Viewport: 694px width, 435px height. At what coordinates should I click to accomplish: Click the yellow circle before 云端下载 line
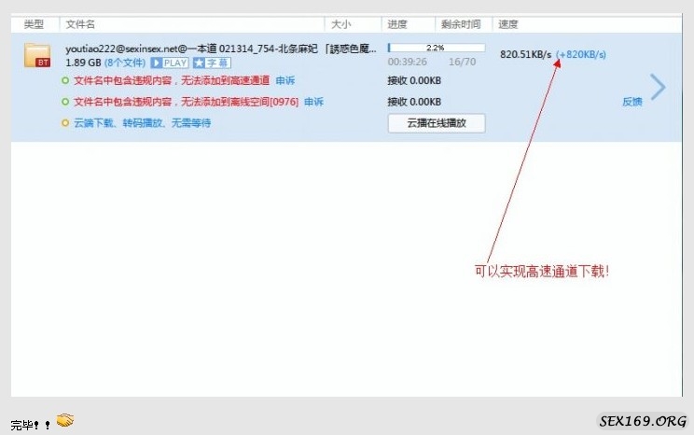65,122
